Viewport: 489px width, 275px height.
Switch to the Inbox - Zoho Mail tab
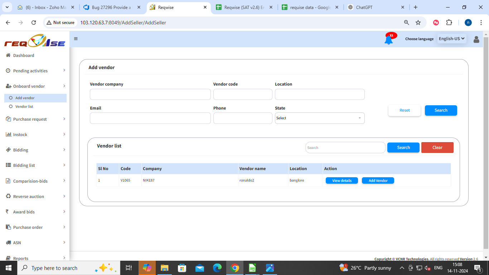[x=47, y=7]
